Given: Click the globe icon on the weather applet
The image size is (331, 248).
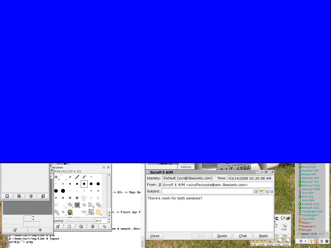Looking at the screenshot, I should (x=283, y=218).
